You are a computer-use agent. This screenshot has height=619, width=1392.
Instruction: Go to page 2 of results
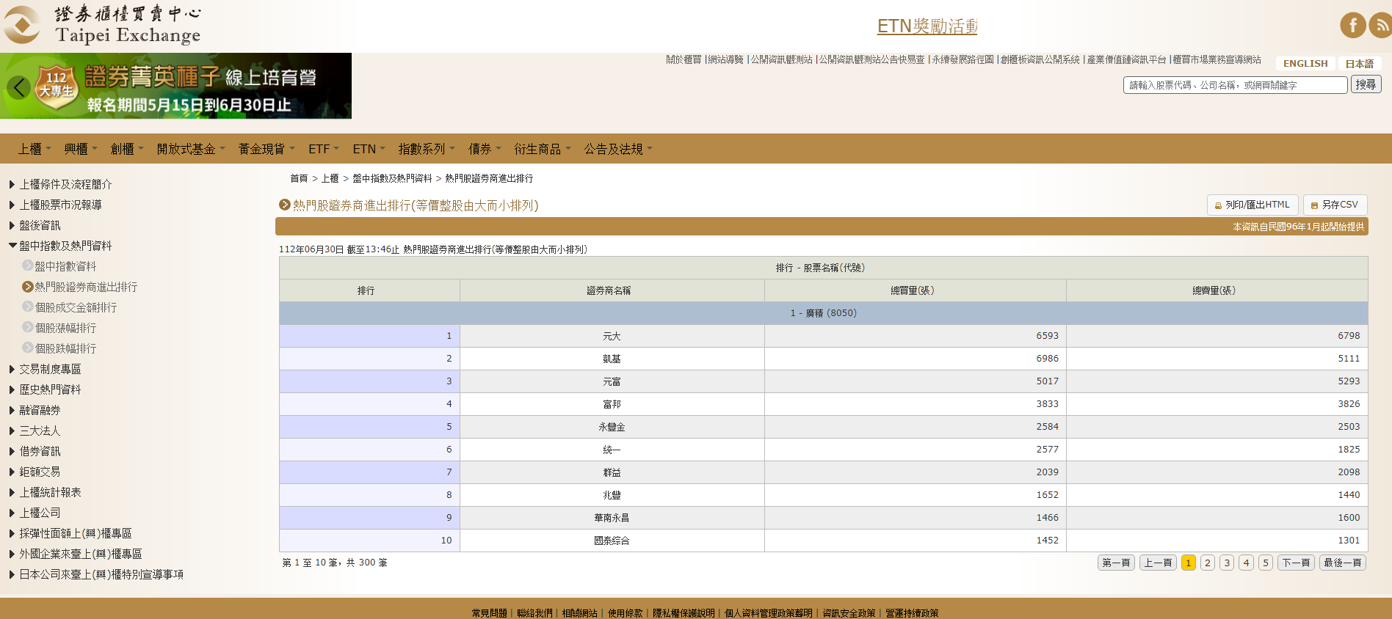(1207, 563)
